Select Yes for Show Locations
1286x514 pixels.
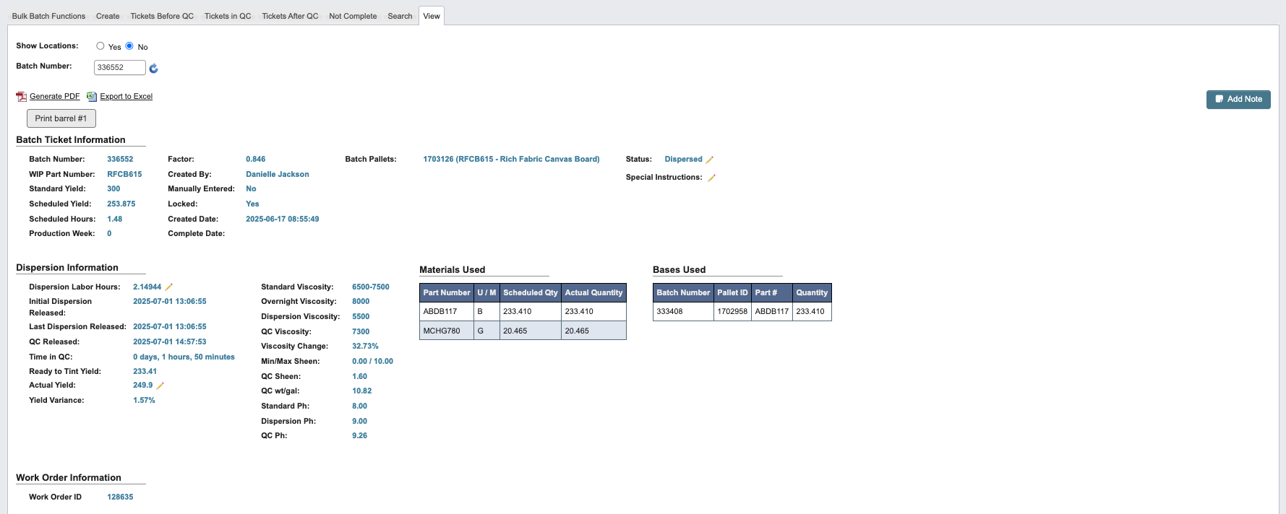click(x=100, y=45)
